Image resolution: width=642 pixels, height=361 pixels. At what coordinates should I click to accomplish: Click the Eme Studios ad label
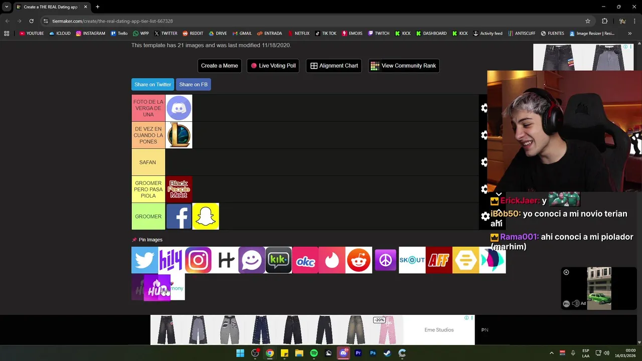(x=439, y=330)
